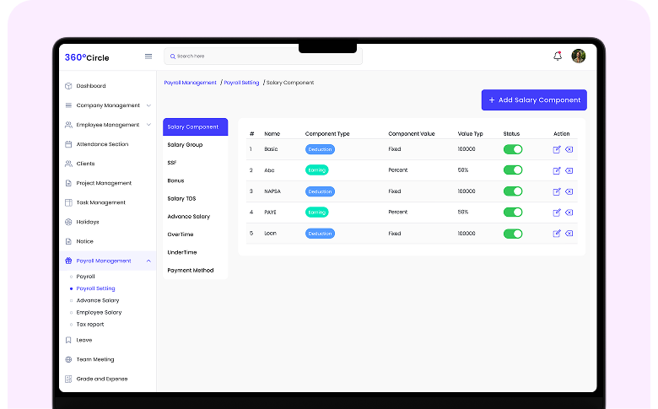
Task: Turn off the NAPSA status switch
Action: tap(512, 191)
